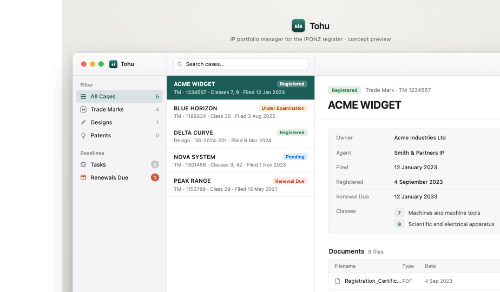Click the Tasks inbox tray icon
The image size is (500, 292).
pyautogui.click(x=83, y=164)
